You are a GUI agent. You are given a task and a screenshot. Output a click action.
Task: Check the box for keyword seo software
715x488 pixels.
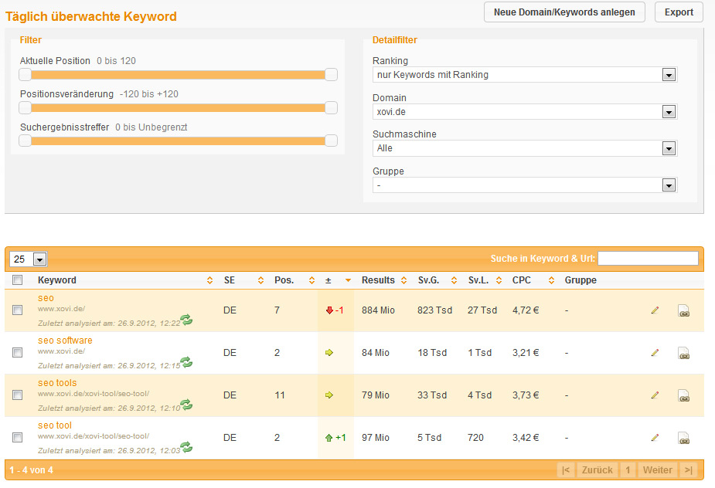coord(17,353)
